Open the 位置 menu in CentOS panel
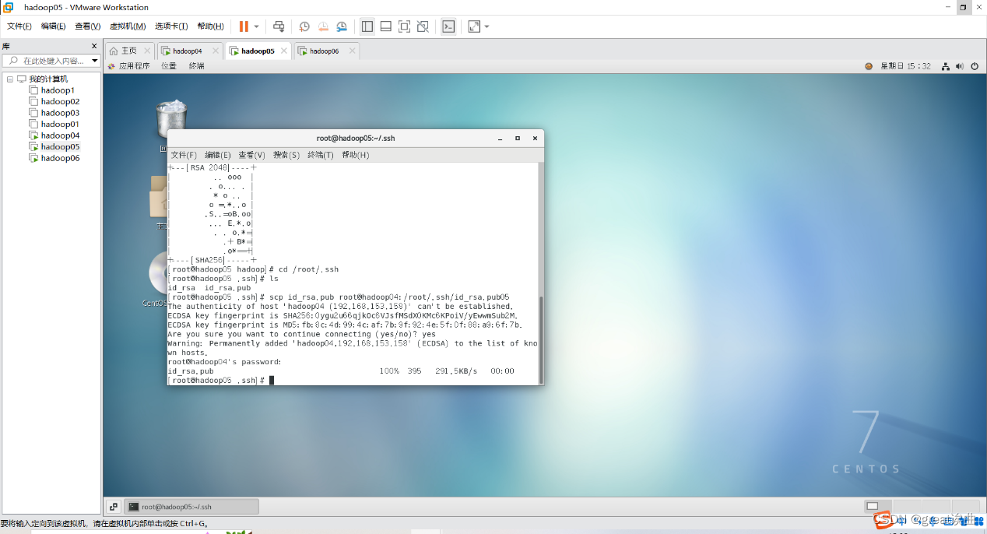This screenshot has height=534, width=987. (169, 66)
